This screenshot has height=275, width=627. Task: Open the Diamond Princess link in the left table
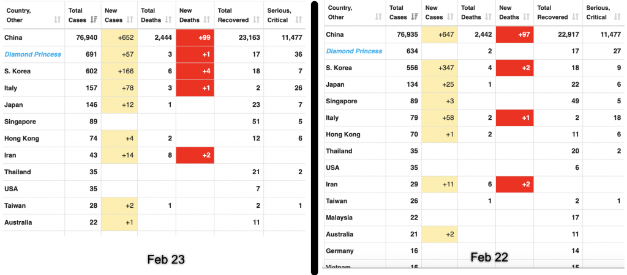click(x=32, y=54)
